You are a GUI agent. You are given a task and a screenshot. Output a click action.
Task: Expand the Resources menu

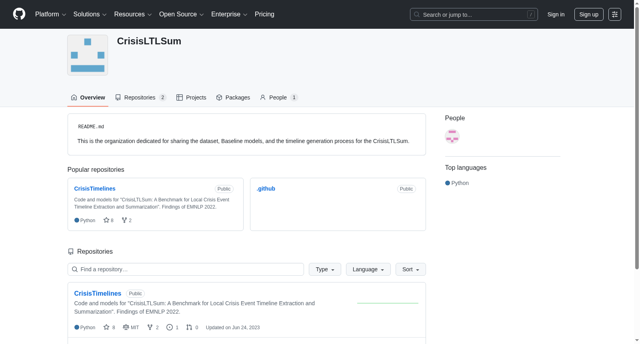pyautogui.click(x=133, y=14)
